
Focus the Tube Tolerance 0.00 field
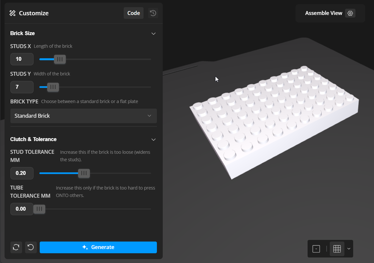coord(22,209)
